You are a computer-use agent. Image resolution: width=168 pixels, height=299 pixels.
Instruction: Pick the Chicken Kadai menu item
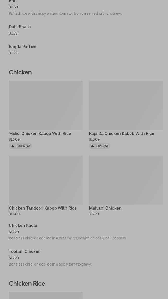[x=23, y=225]
